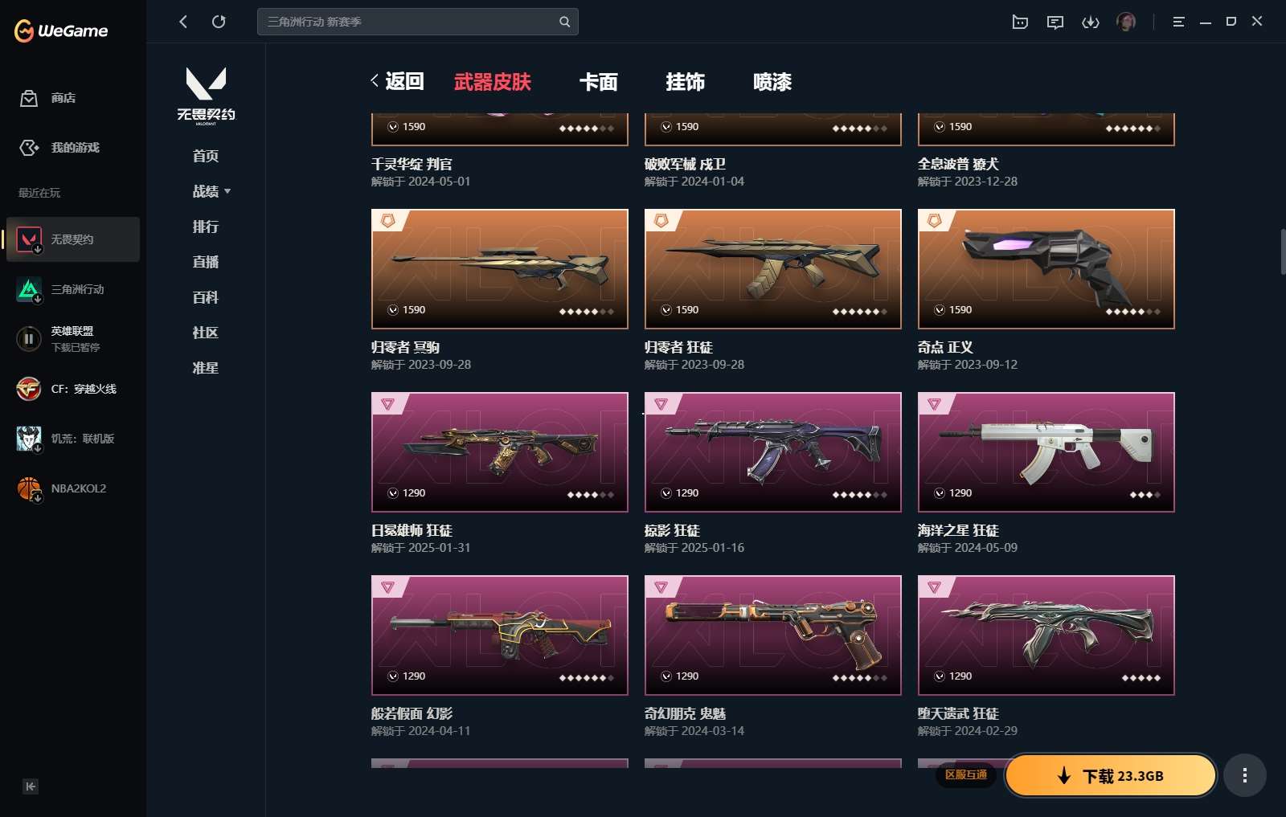
Task: Open the three-dot more options button
Action: coord(1245,775)
